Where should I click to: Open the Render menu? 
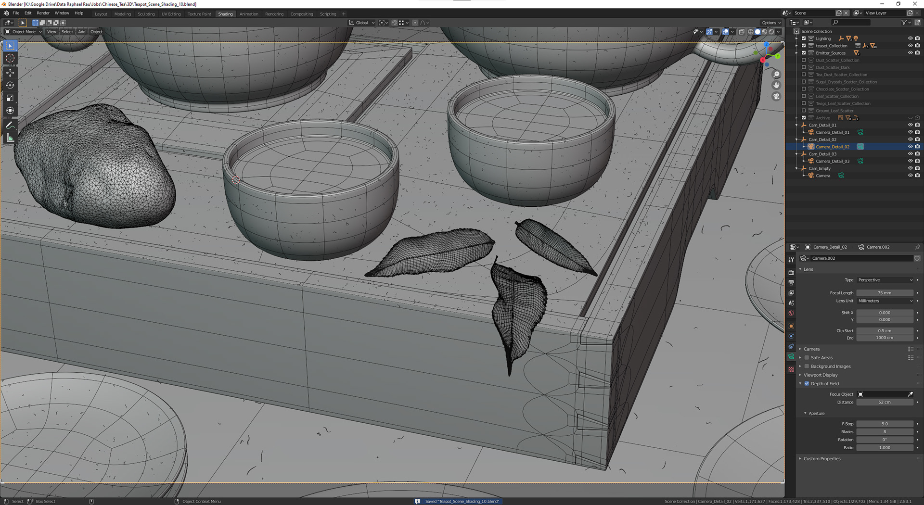pos(43,13)
